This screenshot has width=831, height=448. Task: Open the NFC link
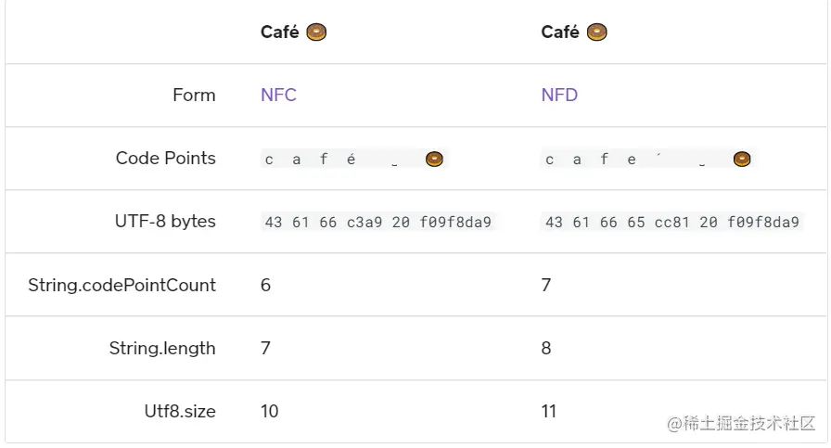[x=278, y=95]
